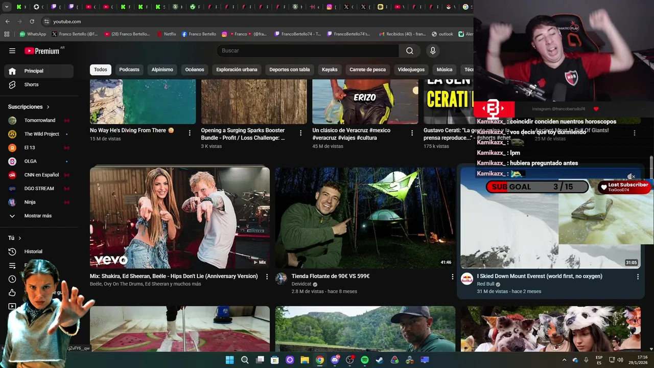This screenshot has height=368, width=654.
Task: Click the search magnifier button
Action: pyautogui.click(x=410, y=51)
